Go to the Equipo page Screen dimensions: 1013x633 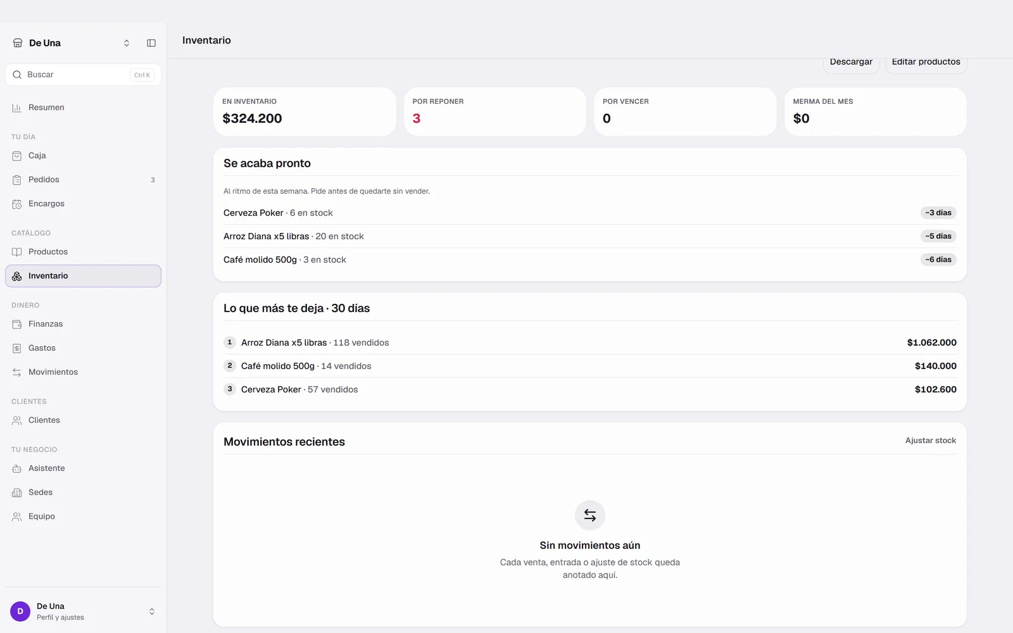pyautogui.click(x=83, y=517)
